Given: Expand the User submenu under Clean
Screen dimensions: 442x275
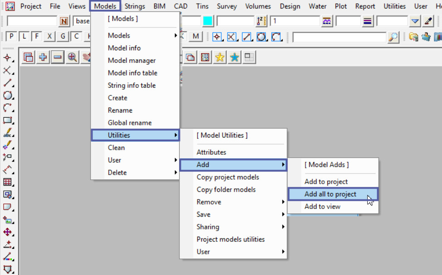Looking at the screenshot, I should pyautogui.click(x=135, y=160).
